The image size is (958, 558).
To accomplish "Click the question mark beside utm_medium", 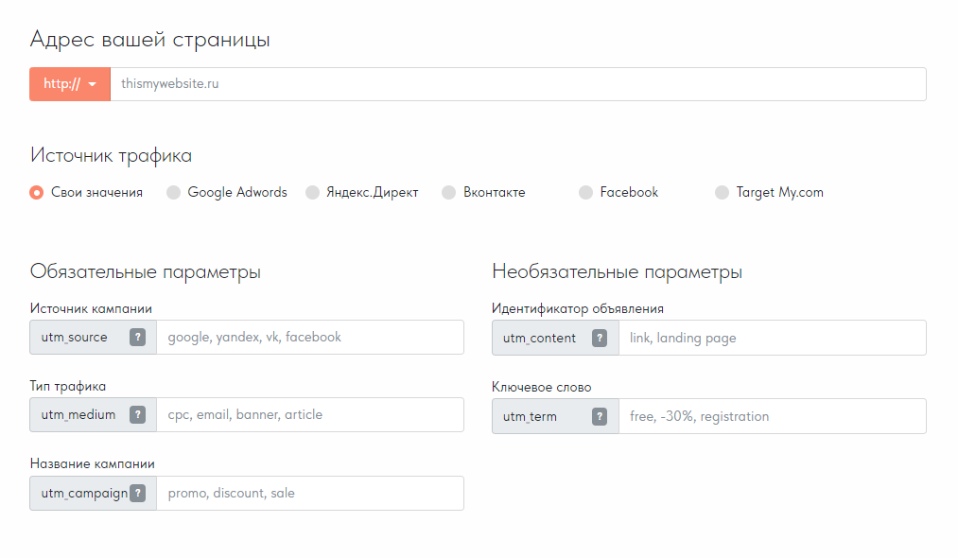I will tap(137, 415).
